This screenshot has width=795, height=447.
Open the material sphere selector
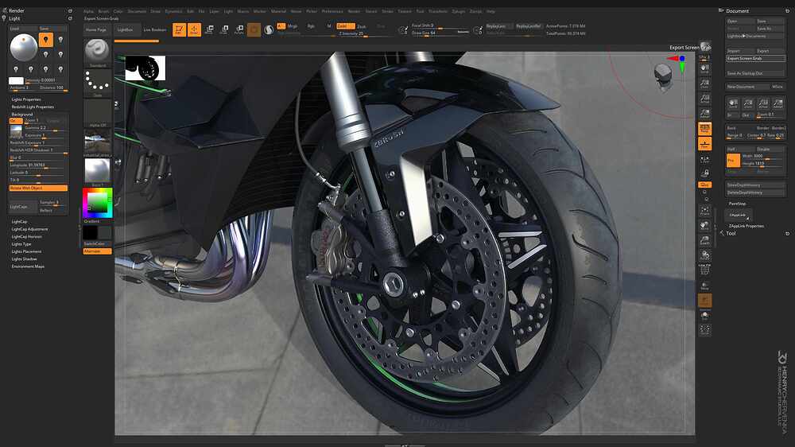tap(97, 172)
